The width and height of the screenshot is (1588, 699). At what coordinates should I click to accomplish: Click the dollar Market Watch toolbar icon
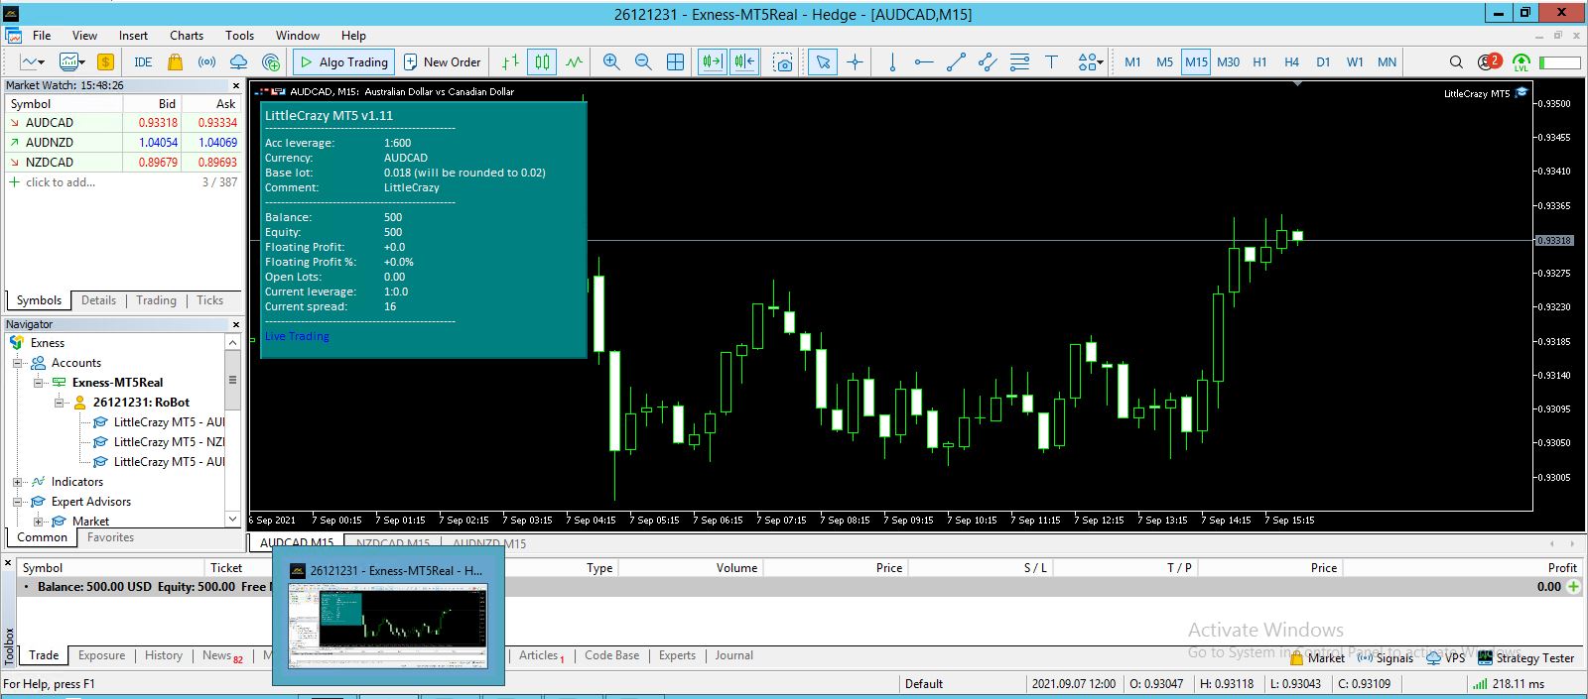click(105, 61)
